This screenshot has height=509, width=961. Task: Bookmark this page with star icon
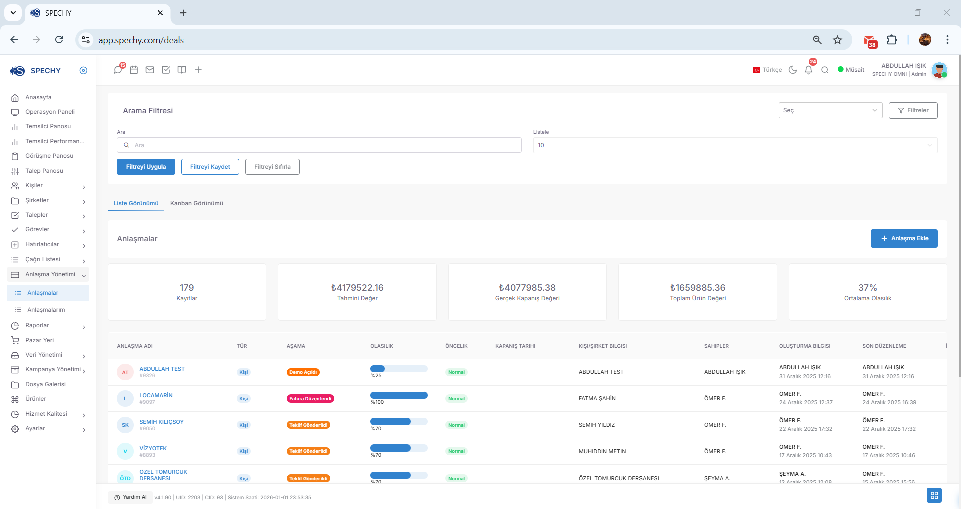pos(837,40)
